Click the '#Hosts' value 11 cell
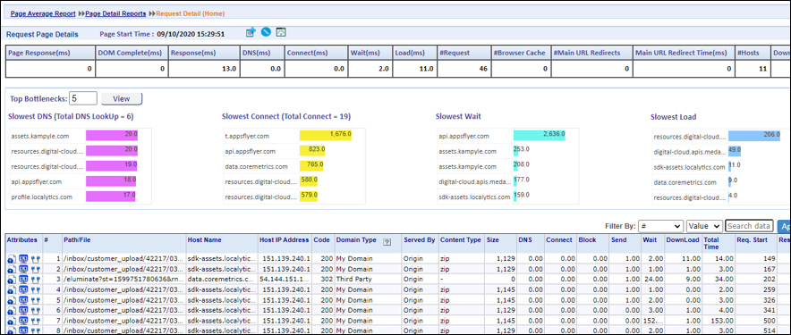Viewport: 791px width, 335px height. [x=752, y=69]
